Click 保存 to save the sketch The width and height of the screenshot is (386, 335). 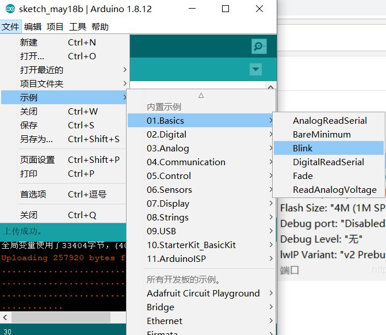click(64, 125)
